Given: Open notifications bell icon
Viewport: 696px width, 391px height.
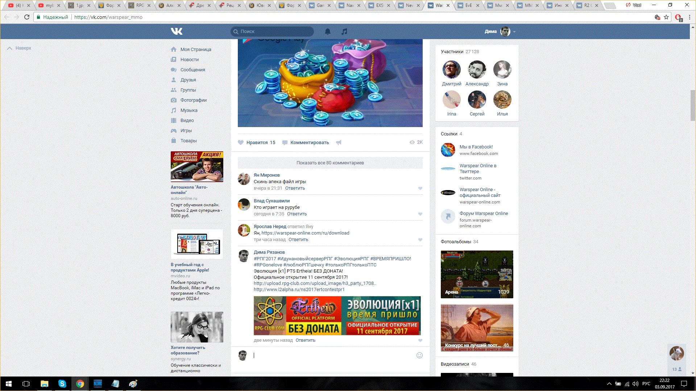Looking at the screenshot, I should tap(328, 31).
